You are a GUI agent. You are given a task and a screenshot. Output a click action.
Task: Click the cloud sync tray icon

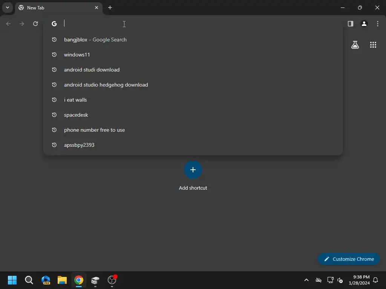(319, 280)
